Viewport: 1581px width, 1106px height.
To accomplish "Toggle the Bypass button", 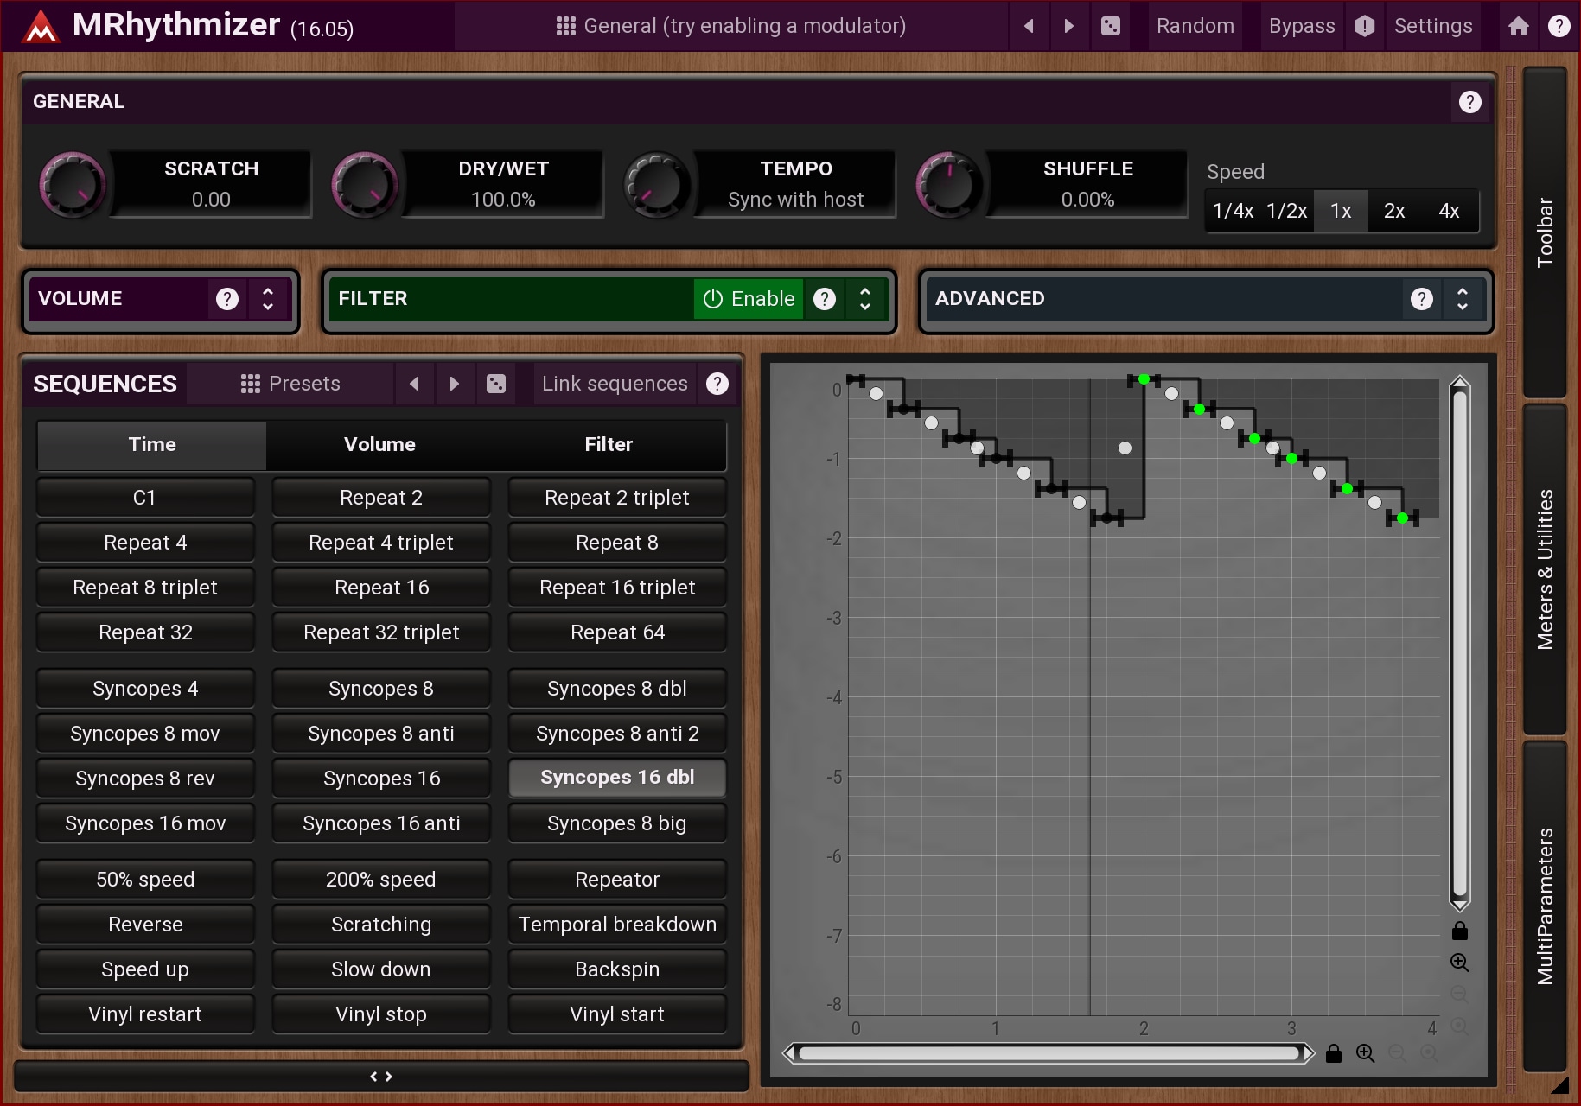I will [x=1302, y=26].
